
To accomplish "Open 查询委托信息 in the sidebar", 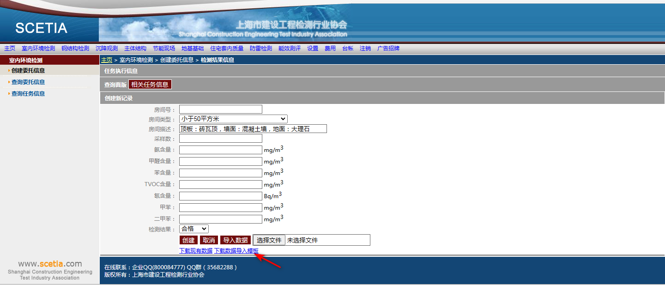I will (x=28, y=82).
